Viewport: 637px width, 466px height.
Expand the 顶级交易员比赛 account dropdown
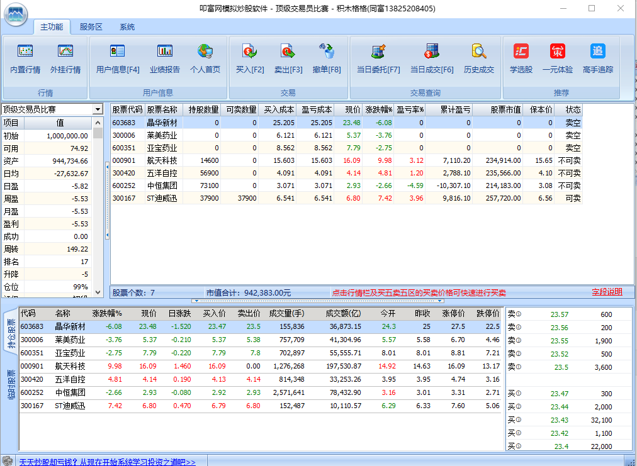98,109
